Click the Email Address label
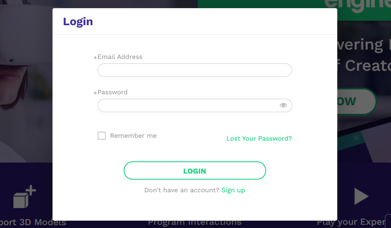 (x=120, y=57)
